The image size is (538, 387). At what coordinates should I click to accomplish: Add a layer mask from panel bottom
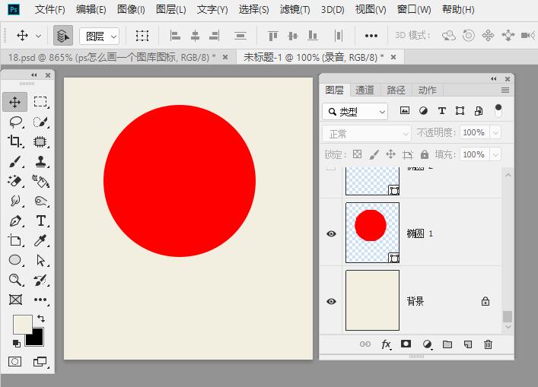coord(406,344)
